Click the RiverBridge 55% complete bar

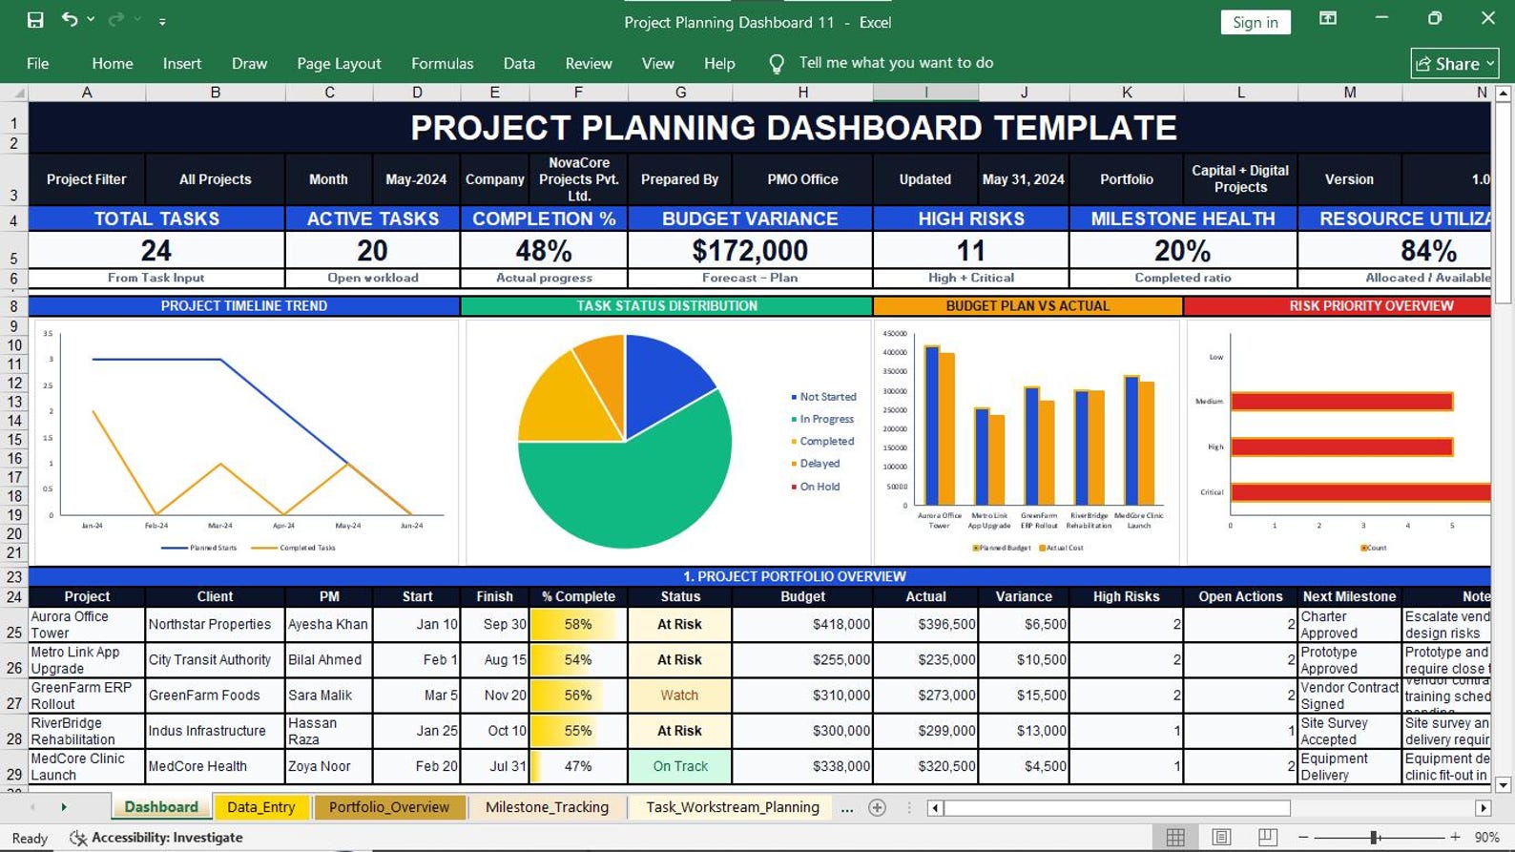578,731
